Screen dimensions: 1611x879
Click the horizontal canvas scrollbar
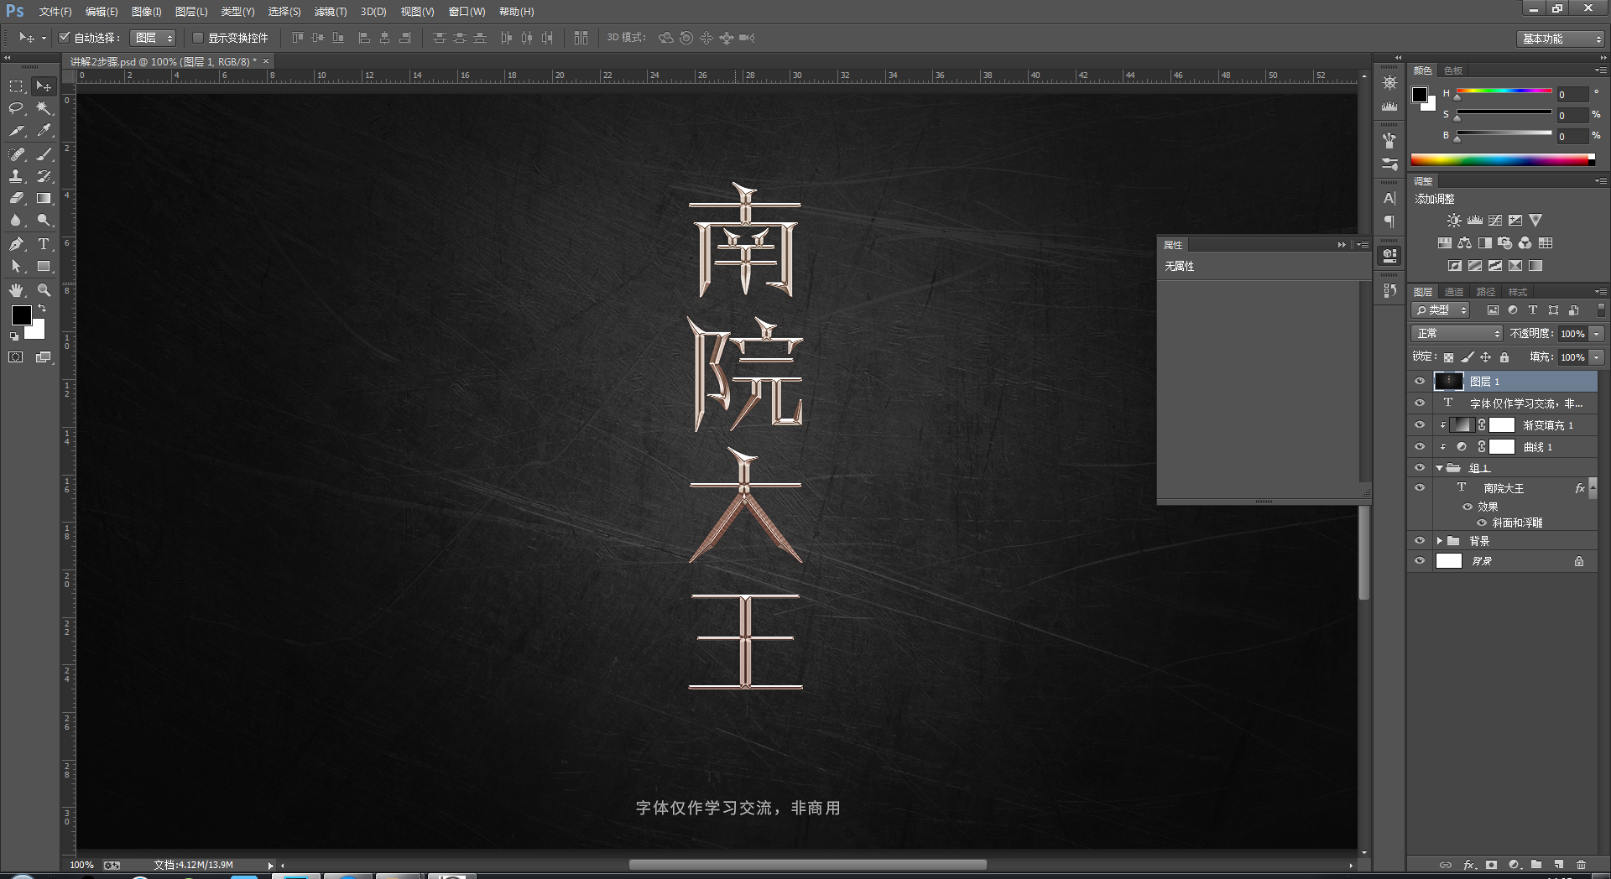coord(807,865)
